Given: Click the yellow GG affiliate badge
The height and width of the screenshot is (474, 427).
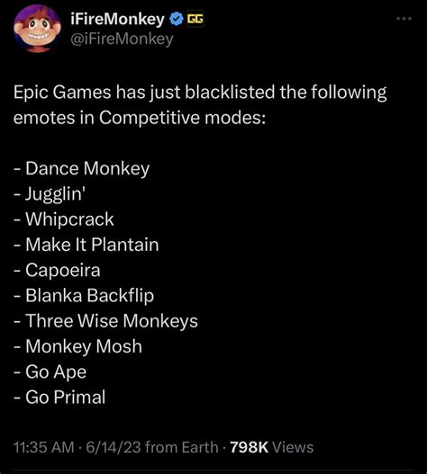Looking at the screenshot, I should [195, 19].
